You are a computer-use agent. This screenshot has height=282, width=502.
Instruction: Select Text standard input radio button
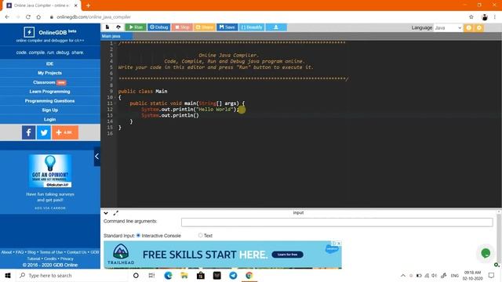(200, 235)
